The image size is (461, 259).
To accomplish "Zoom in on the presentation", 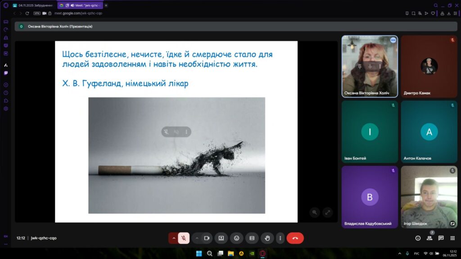I will click(x=315, y=212).
